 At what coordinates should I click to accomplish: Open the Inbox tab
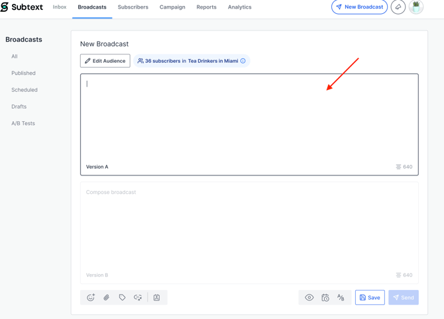[60, 7]
